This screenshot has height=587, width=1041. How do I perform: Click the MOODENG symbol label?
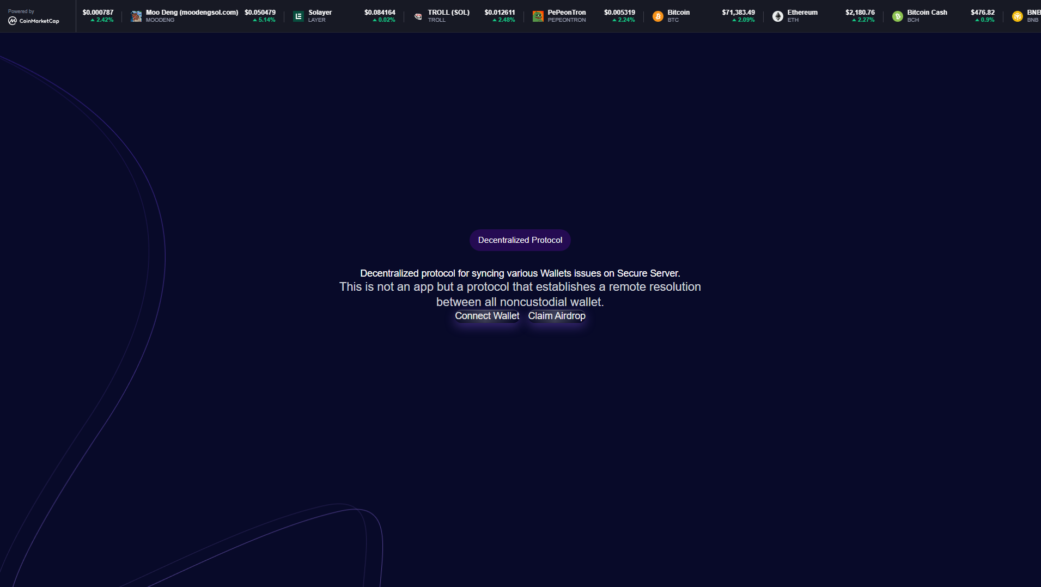pos(160,20)
